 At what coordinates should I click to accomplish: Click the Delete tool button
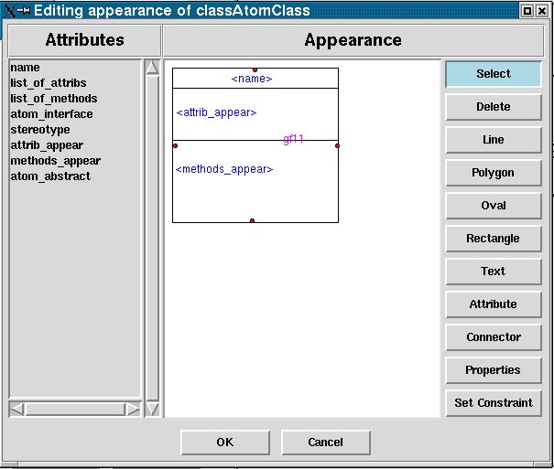(x=493, y=107)
